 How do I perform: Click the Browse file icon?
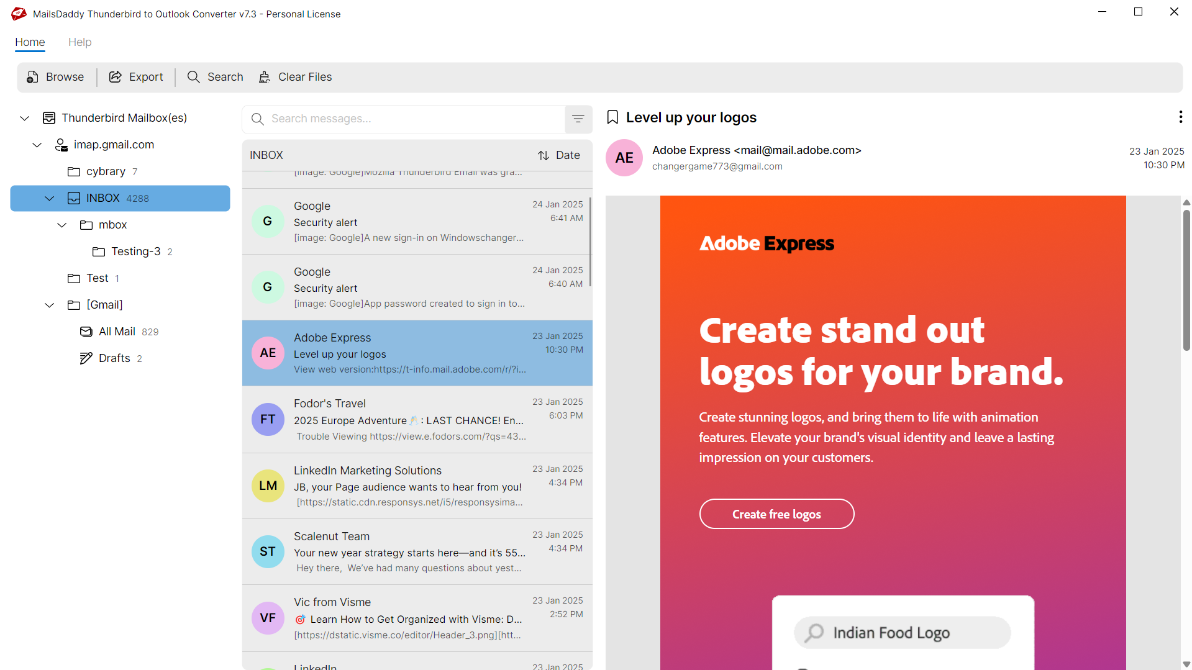(32, 77)
